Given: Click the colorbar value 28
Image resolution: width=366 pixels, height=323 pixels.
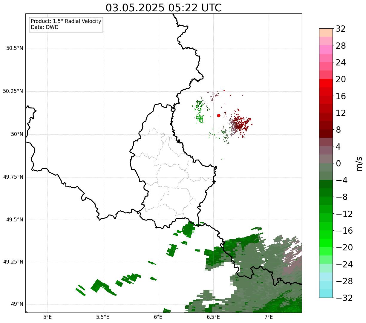Looking at the screenshot, I should [341, 46].
